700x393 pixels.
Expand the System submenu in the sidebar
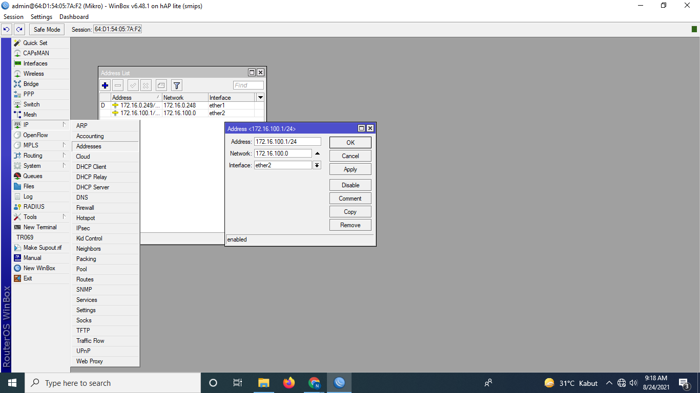tap(40, 166)
